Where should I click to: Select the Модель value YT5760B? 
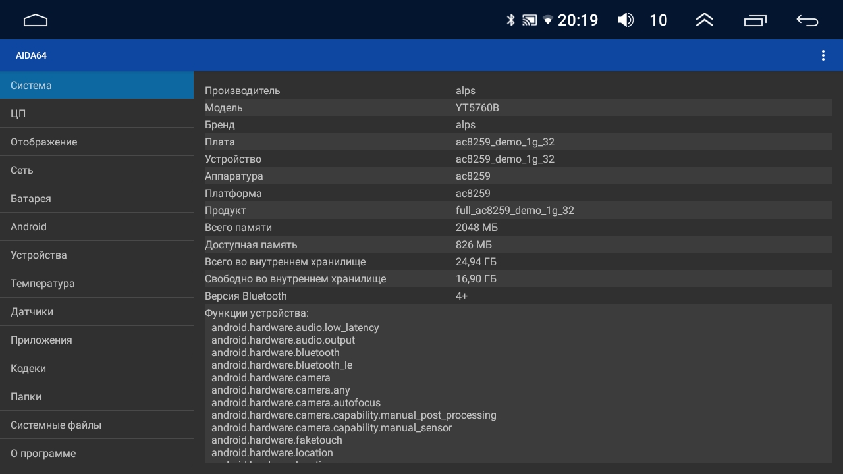click(x=477, y=107)
